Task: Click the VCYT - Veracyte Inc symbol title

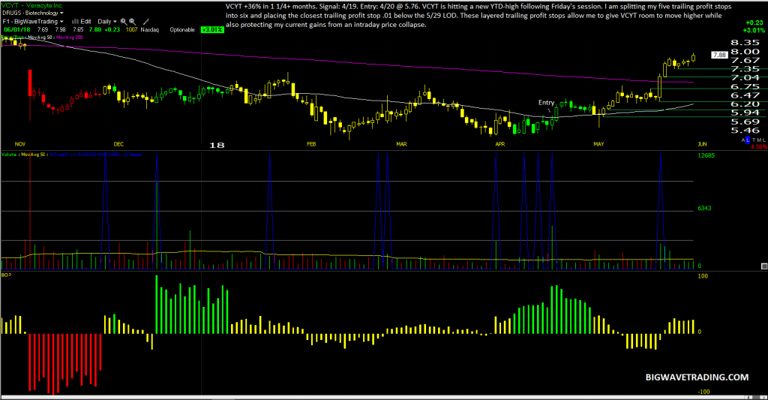Action: click(x=31, y=5)
